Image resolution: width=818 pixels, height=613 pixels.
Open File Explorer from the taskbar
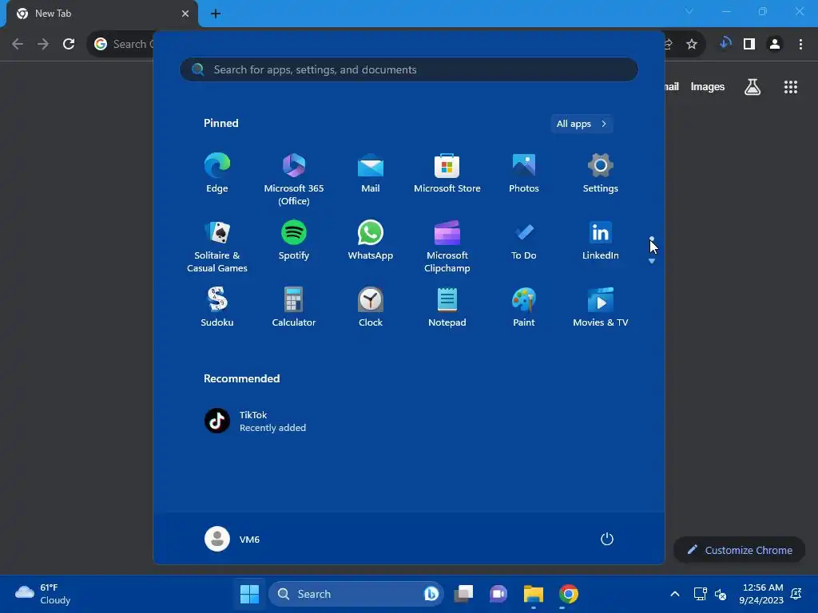click(x=533, y=594)
